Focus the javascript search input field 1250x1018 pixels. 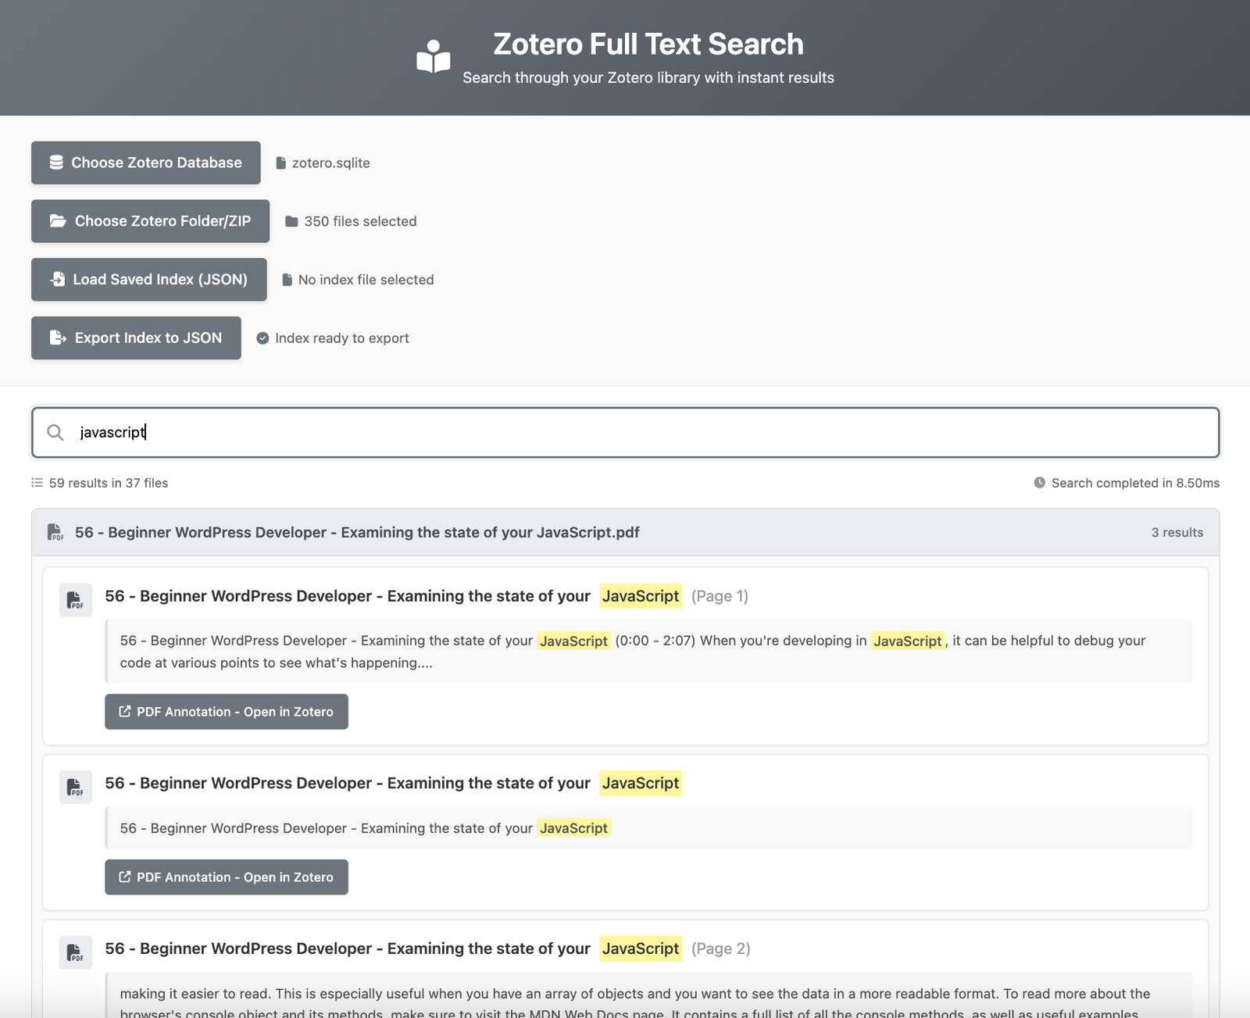click(625, 432)
